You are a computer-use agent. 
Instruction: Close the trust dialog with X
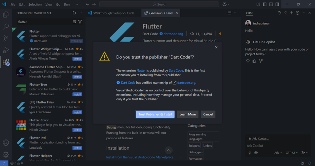point(216,47)
